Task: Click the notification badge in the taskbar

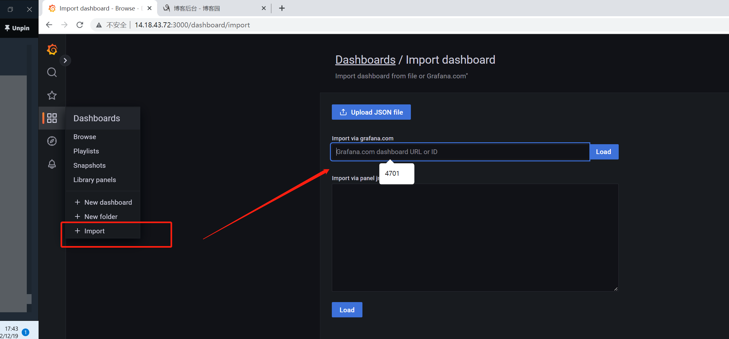Action: [x=26, y=332]
